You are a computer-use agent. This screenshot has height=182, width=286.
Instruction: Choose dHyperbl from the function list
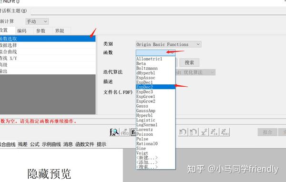(155, 73)
